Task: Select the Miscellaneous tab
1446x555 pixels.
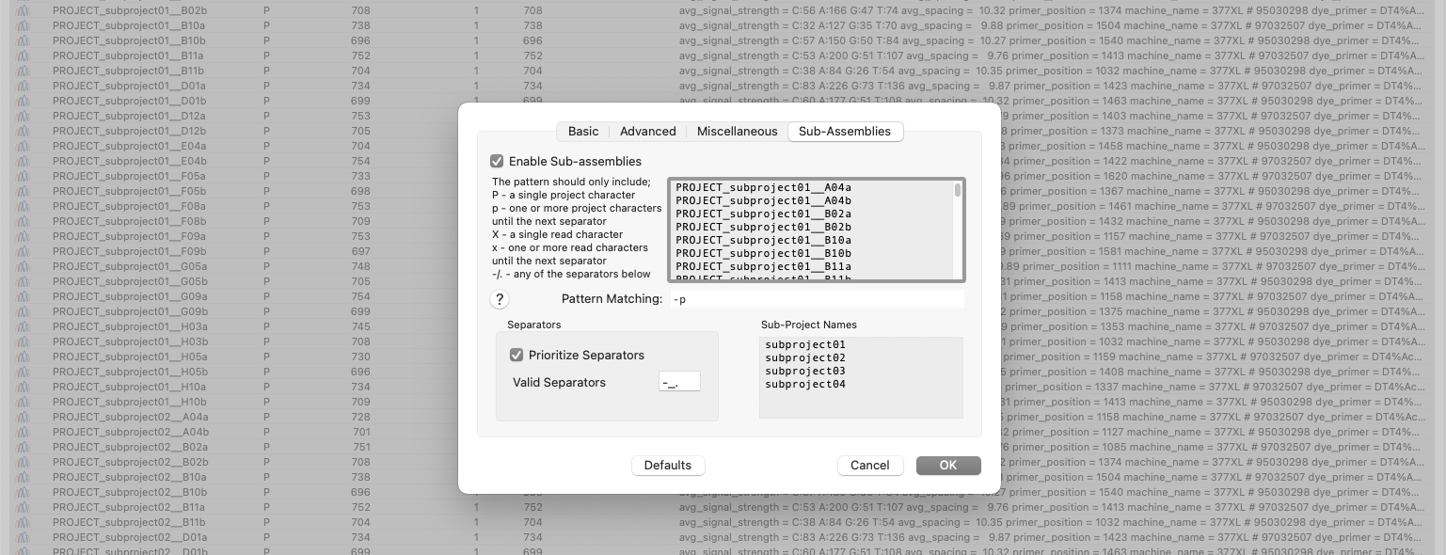Action: click(x=737, y=131)
